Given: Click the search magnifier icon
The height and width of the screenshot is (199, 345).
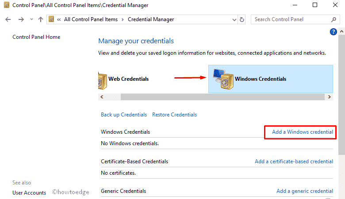Looking at the screenshot, I should pyautogui.click(x=333, y=19).
